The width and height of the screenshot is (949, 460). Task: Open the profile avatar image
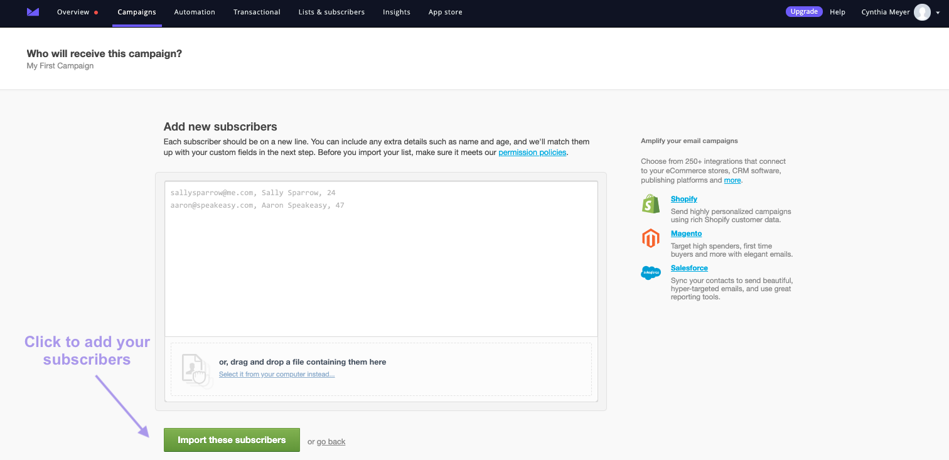pos(923,11)
